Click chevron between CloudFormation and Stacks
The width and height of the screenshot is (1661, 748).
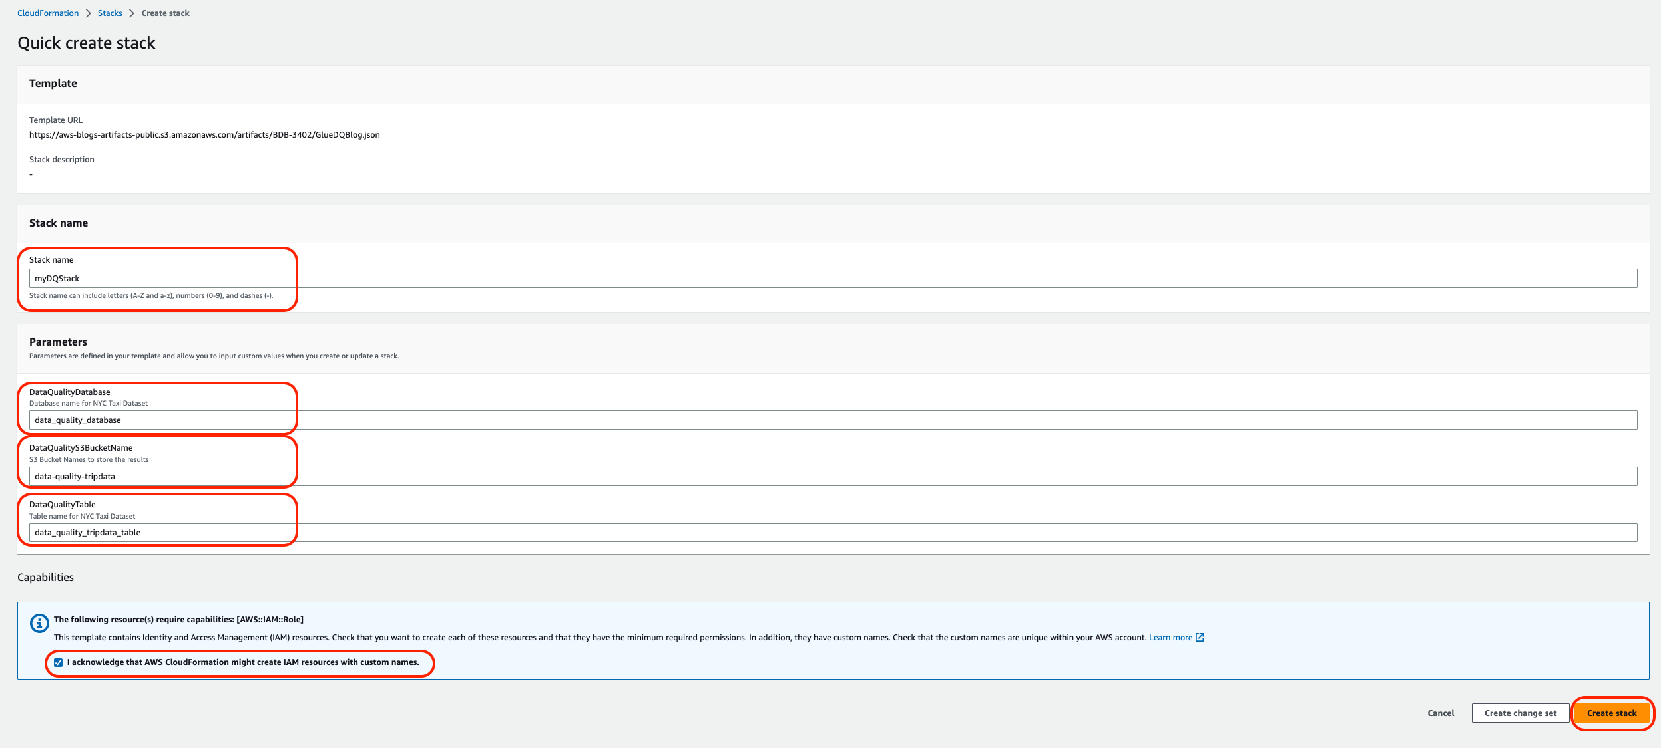coord(88,13)
